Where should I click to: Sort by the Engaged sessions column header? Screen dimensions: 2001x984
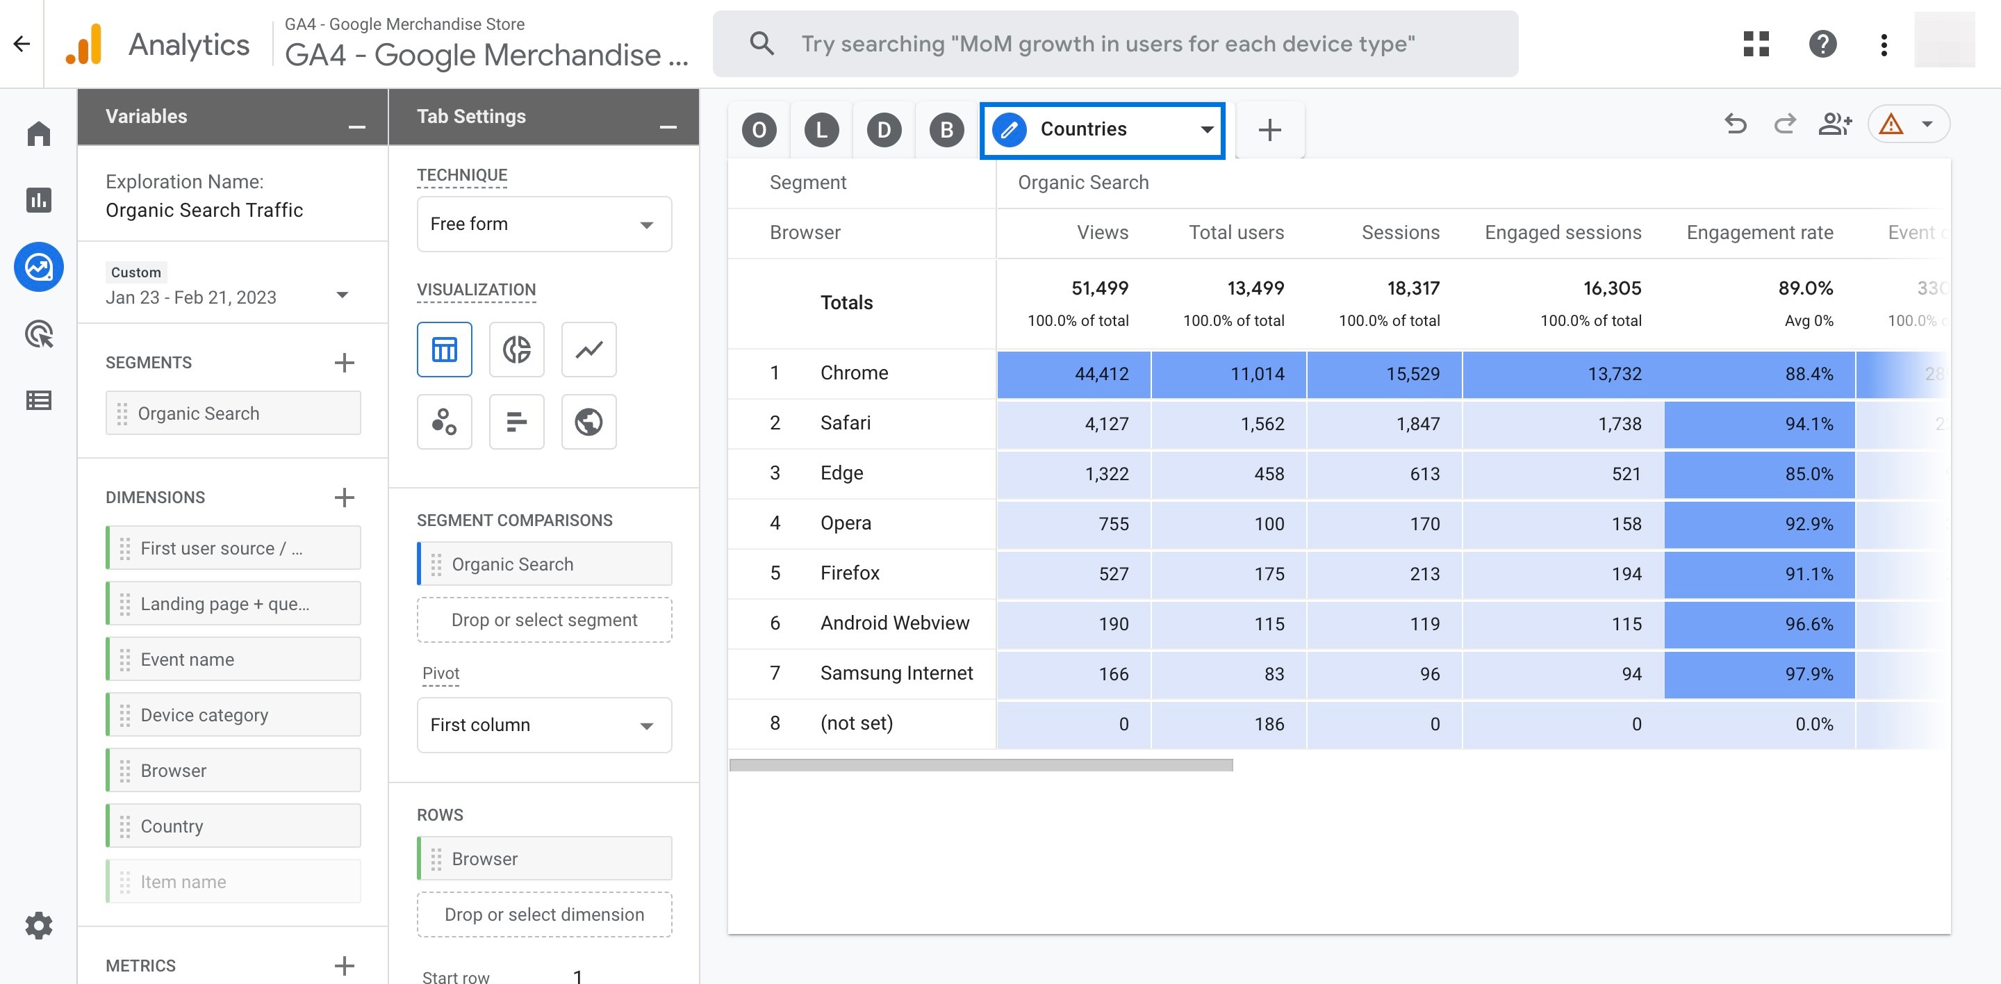(1563, 232)
